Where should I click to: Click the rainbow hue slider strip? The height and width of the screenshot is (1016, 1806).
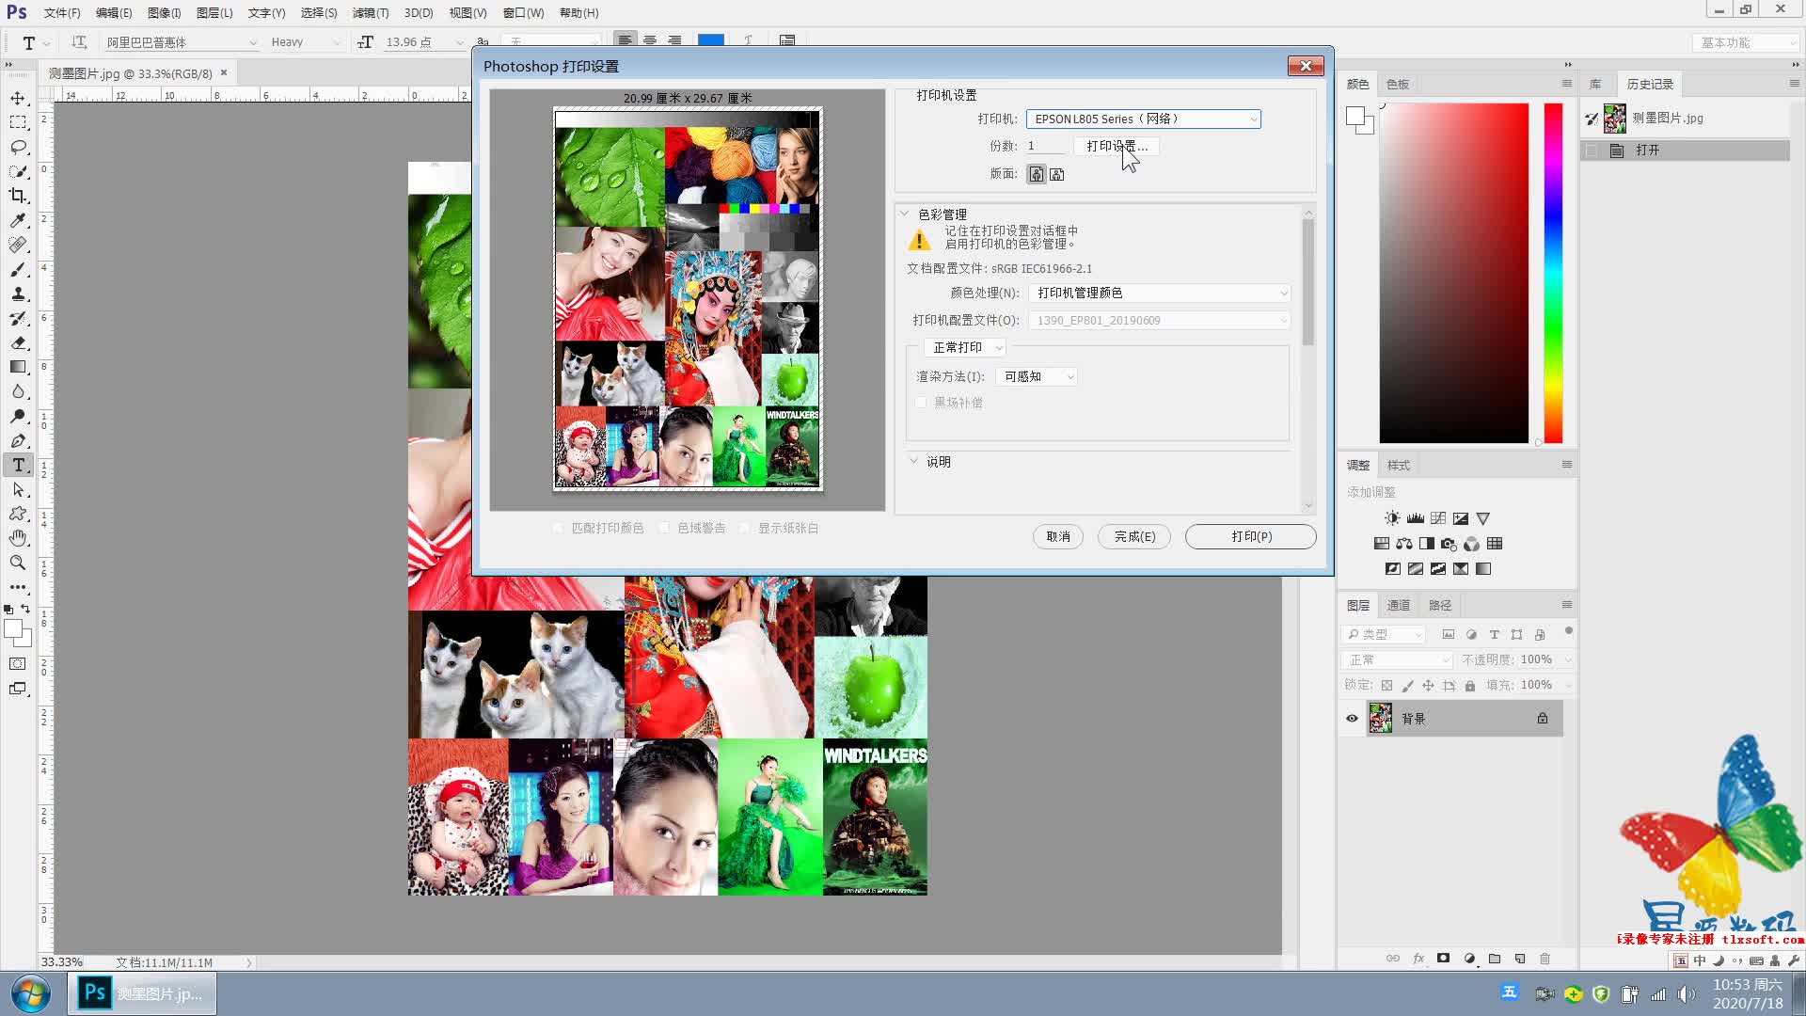[x=1553, y=273]
